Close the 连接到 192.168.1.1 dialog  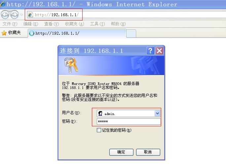(x=159, y=51)
